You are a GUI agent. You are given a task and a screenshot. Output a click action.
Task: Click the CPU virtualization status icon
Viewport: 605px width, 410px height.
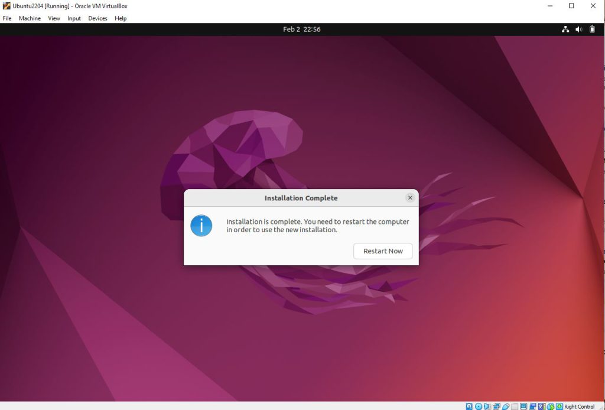[541, 406]
